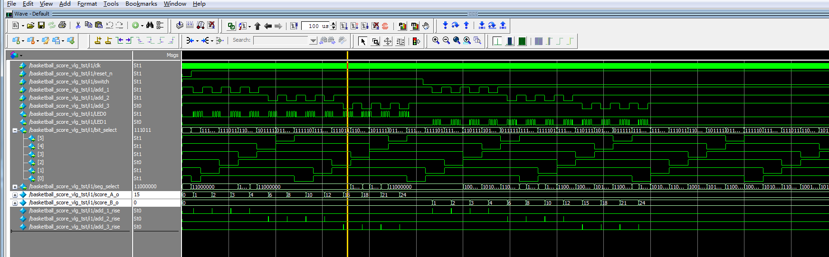Increase run length with up stepper arrow
The image size is (829, 257).
coord(334,24)
